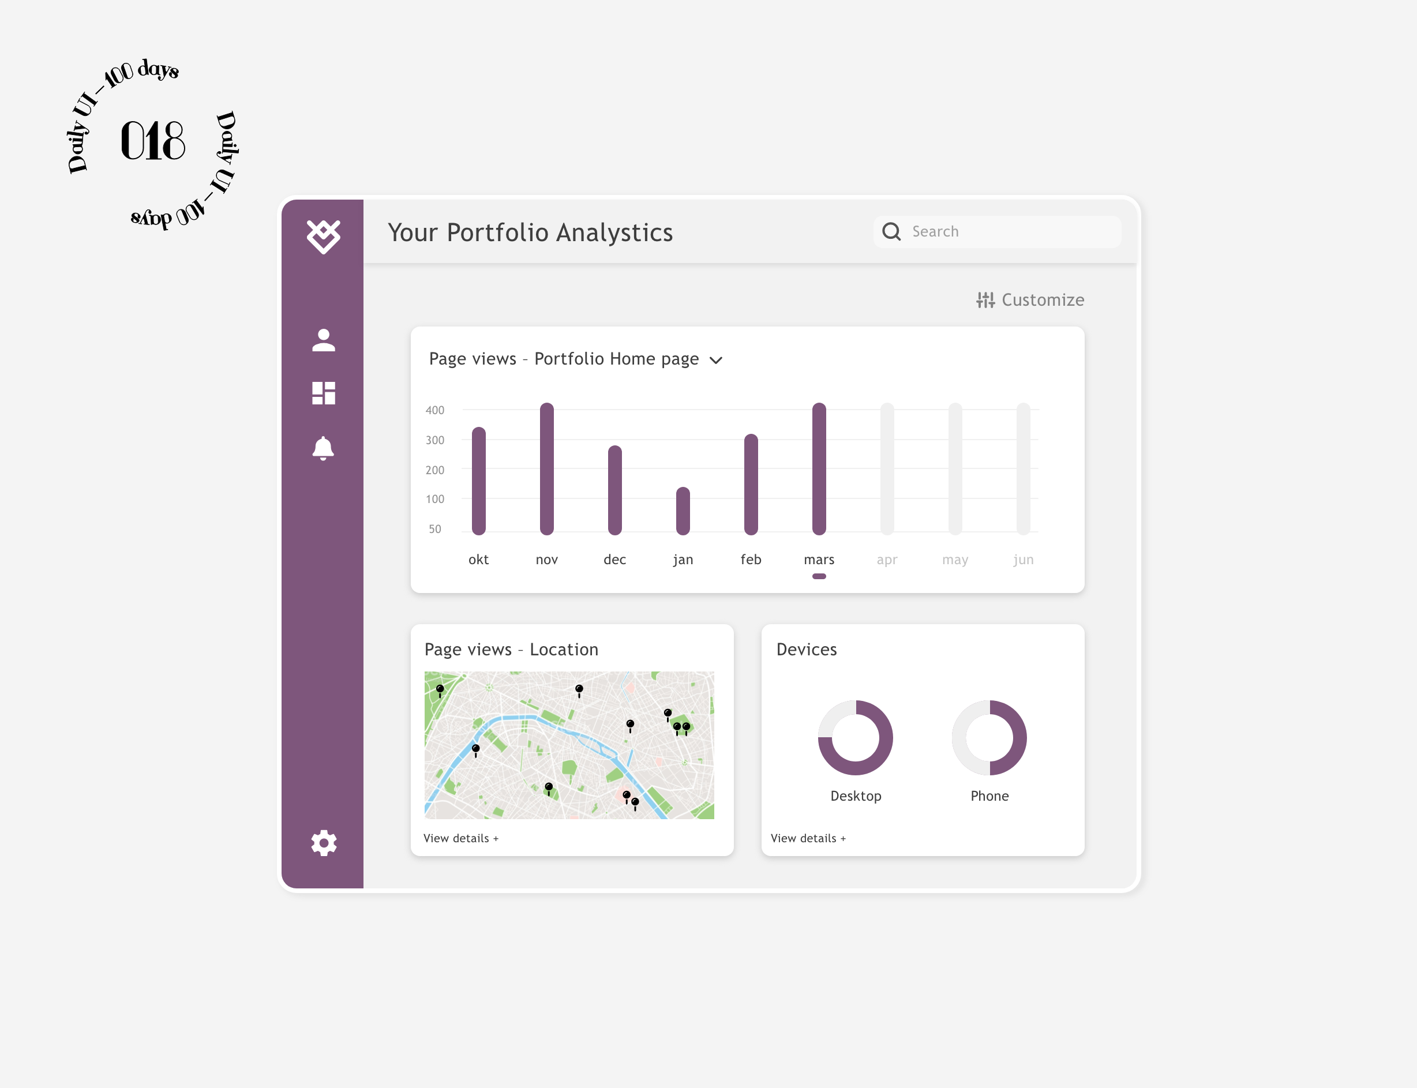Click the Phone donut chart
Viewport: 1417px width, 1088px height.
click(989, 737)
